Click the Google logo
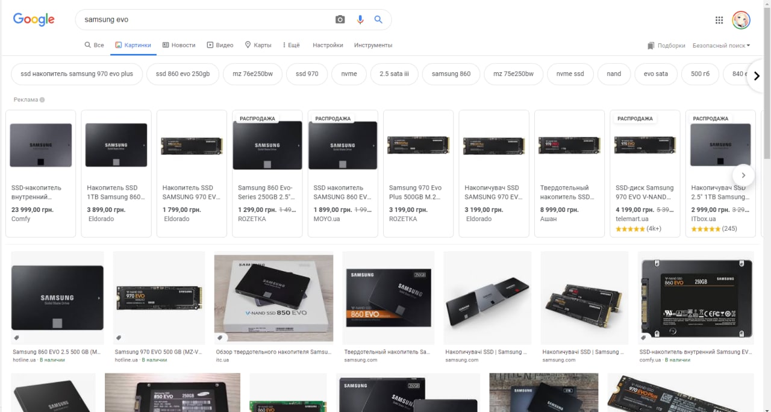The image size is (771, 412). tap(34, 19)
